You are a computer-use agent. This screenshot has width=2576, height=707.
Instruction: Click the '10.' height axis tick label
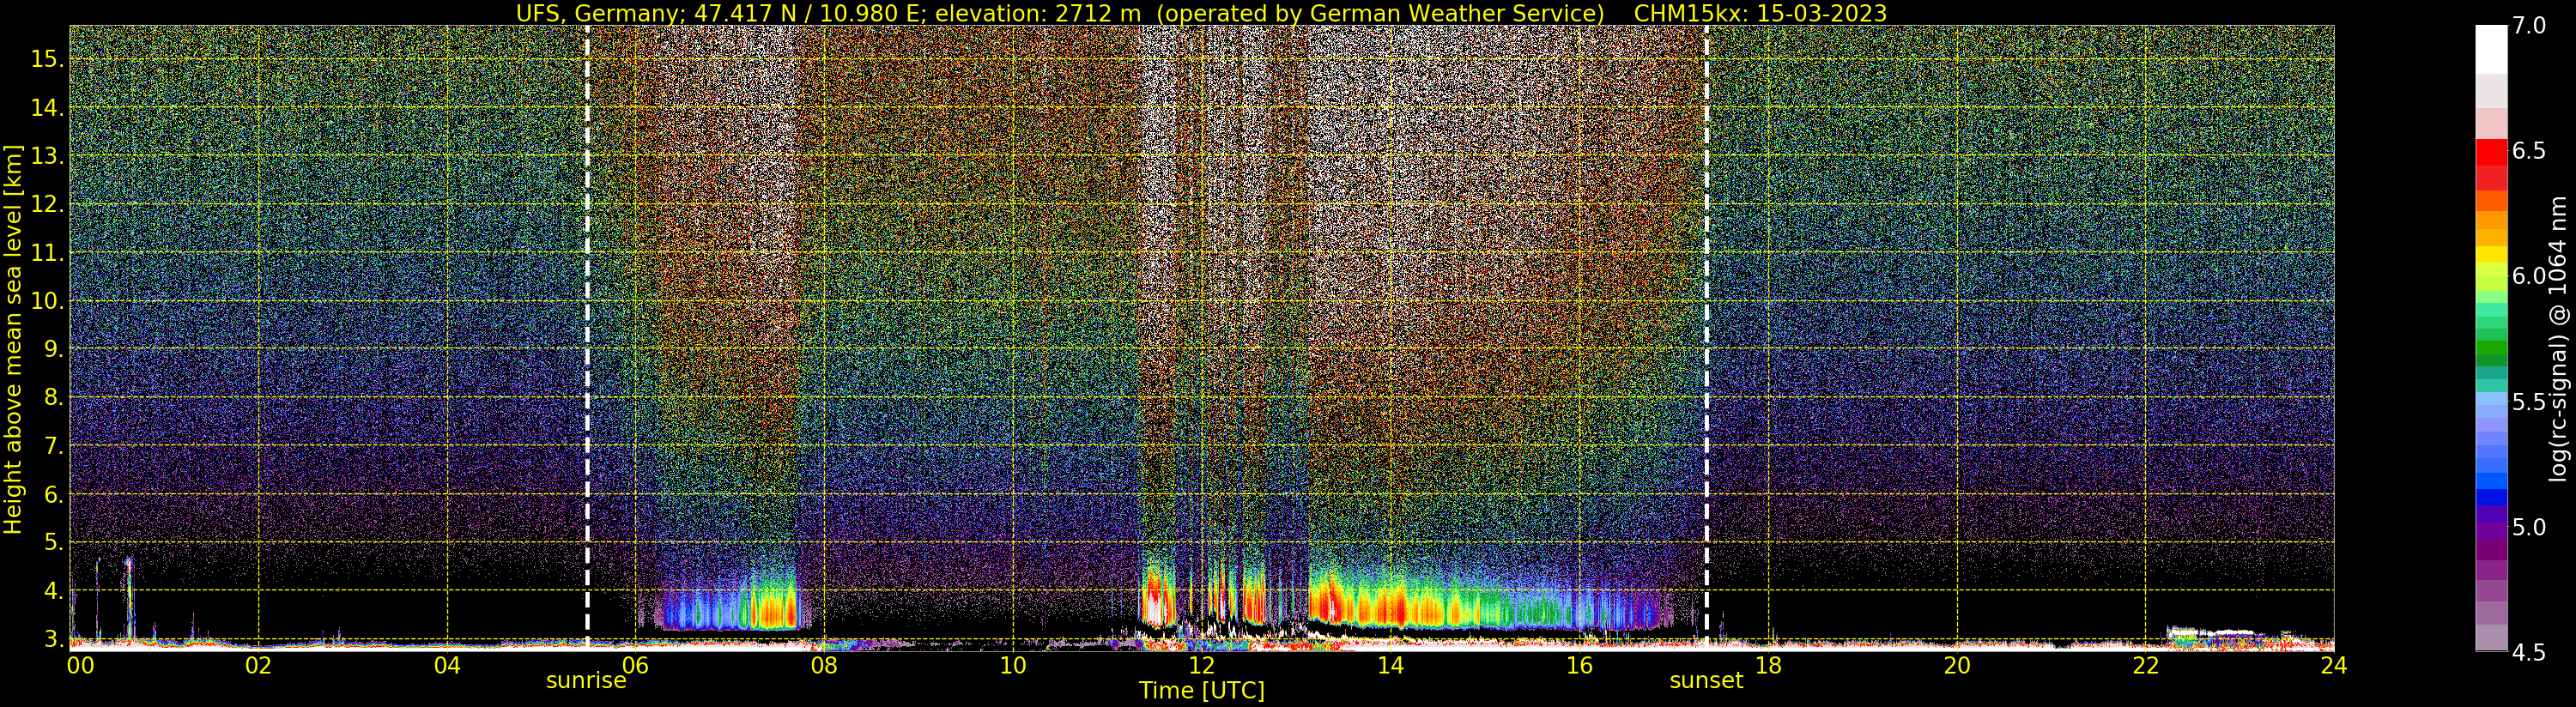(47, 301)
